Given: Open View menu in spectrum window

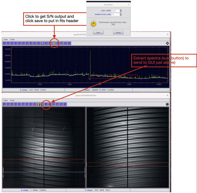Looking at the screenshot, I should point(5,39).
